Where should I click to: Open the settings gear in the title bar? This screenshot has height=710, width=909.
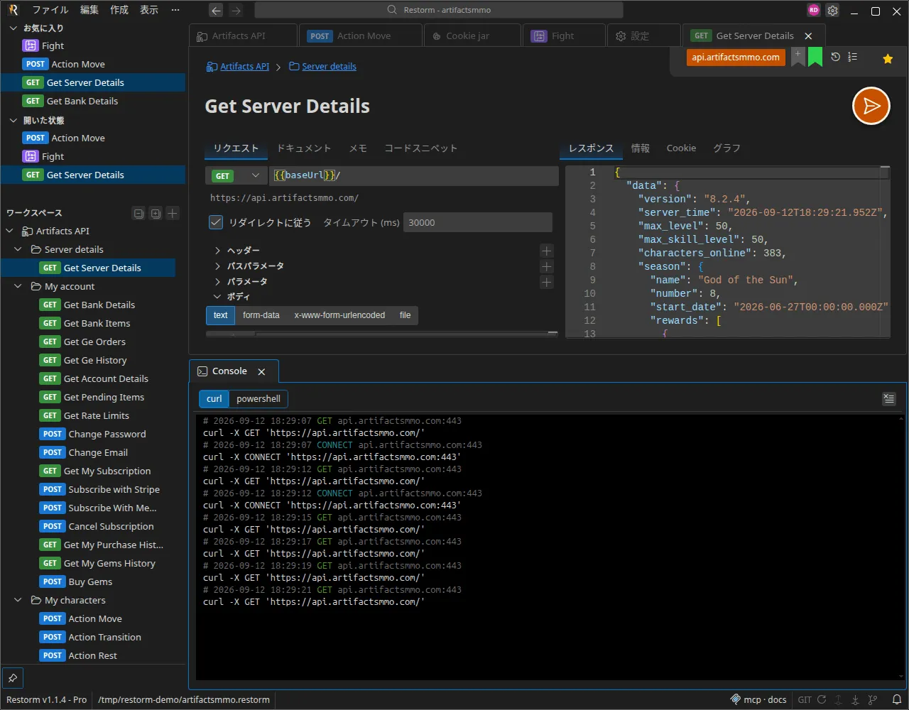833,11
